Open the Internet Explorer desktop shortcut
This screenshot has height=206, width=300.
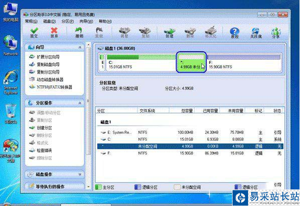tap(11, 83)
